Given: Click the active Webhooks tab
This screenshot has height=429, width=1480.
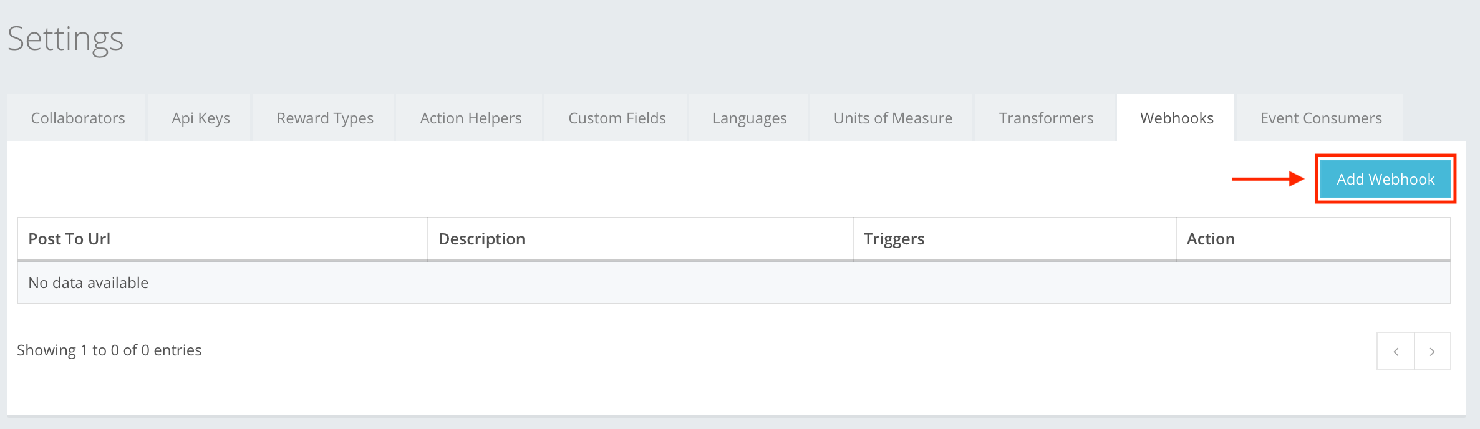Looking at the screenshot, I should [1176, 117].
